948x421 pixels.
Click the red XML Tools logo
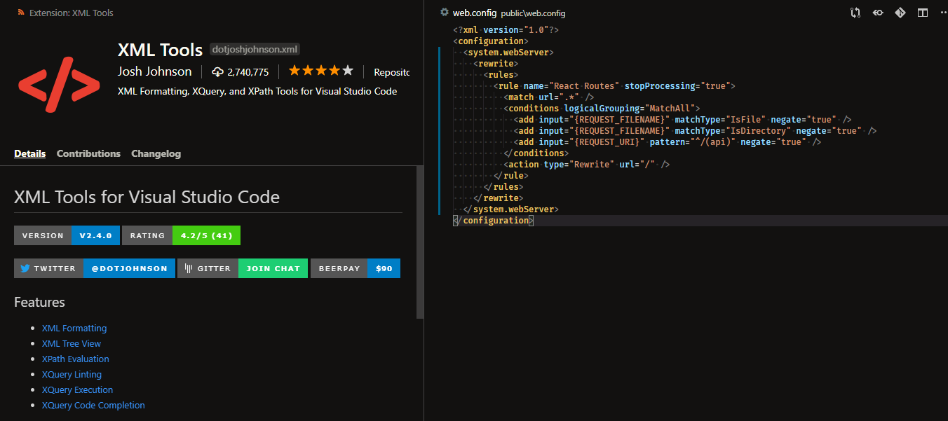coord(59,86)
